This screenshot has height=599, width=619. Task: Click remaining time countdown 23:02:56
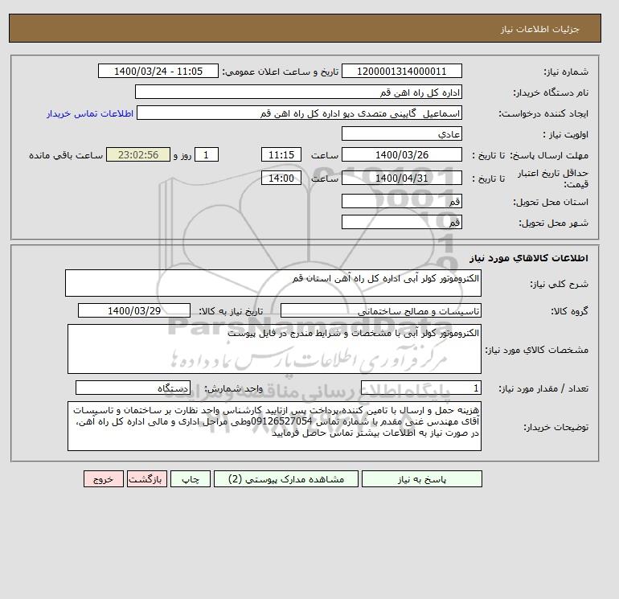click(138, 155)
